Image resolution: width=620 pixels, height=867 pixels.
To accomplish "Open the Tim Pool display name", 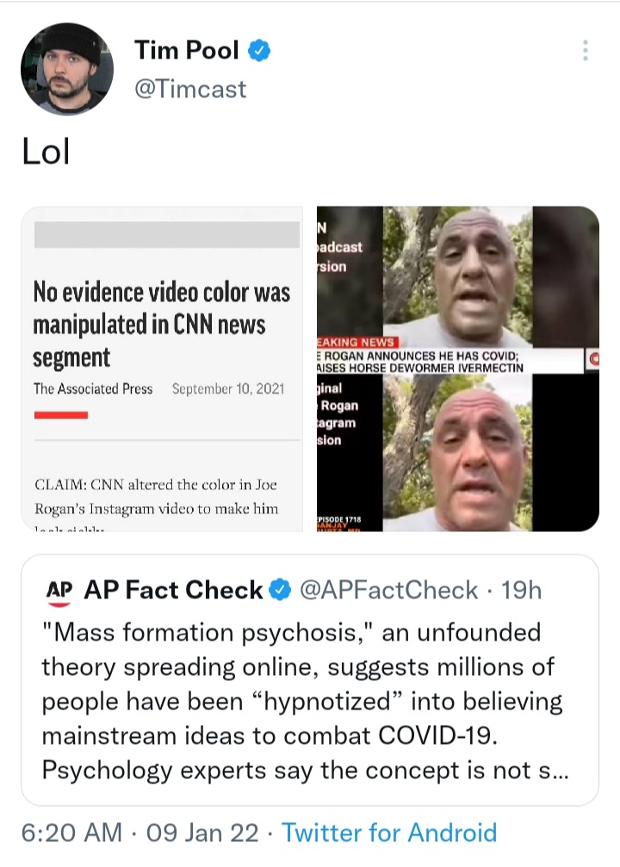I will click(186, 50).
